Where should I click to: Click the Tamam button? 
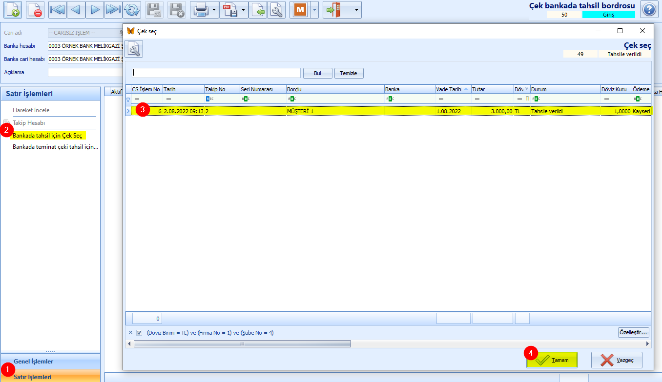coord(552,360)
